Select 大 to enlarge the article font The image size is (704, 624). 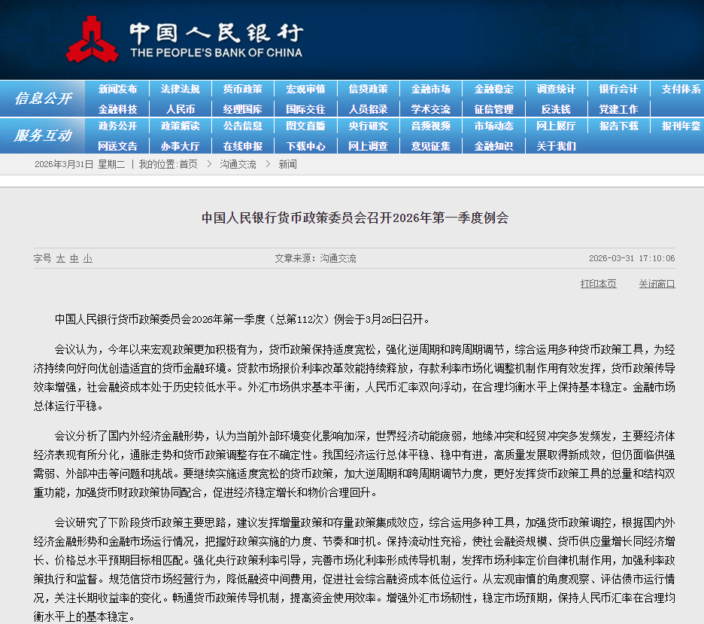point(59,258)
